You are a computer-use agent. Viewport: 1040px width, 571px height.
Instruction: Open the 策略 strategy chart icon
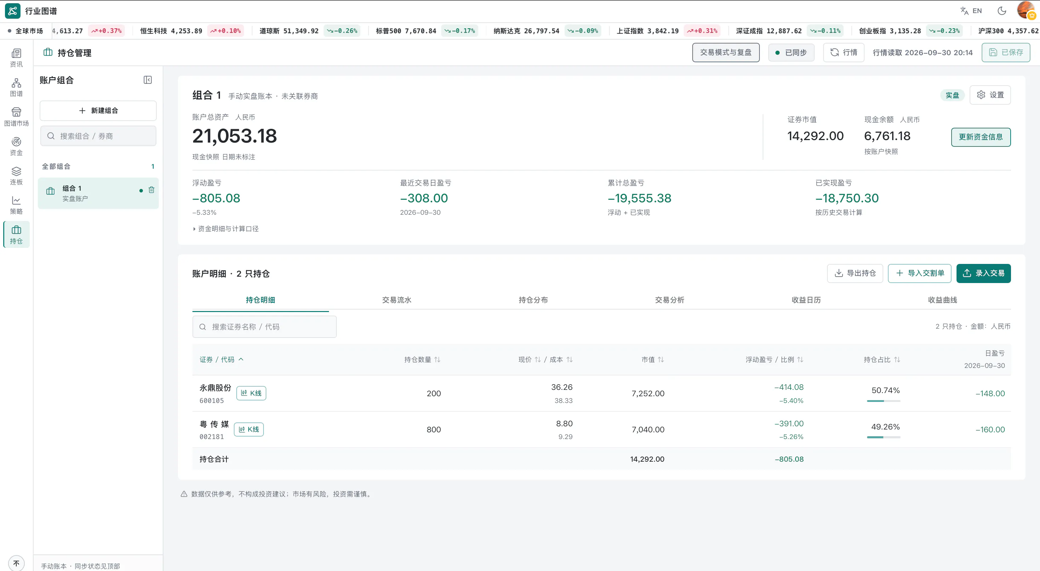click(16, 205)
